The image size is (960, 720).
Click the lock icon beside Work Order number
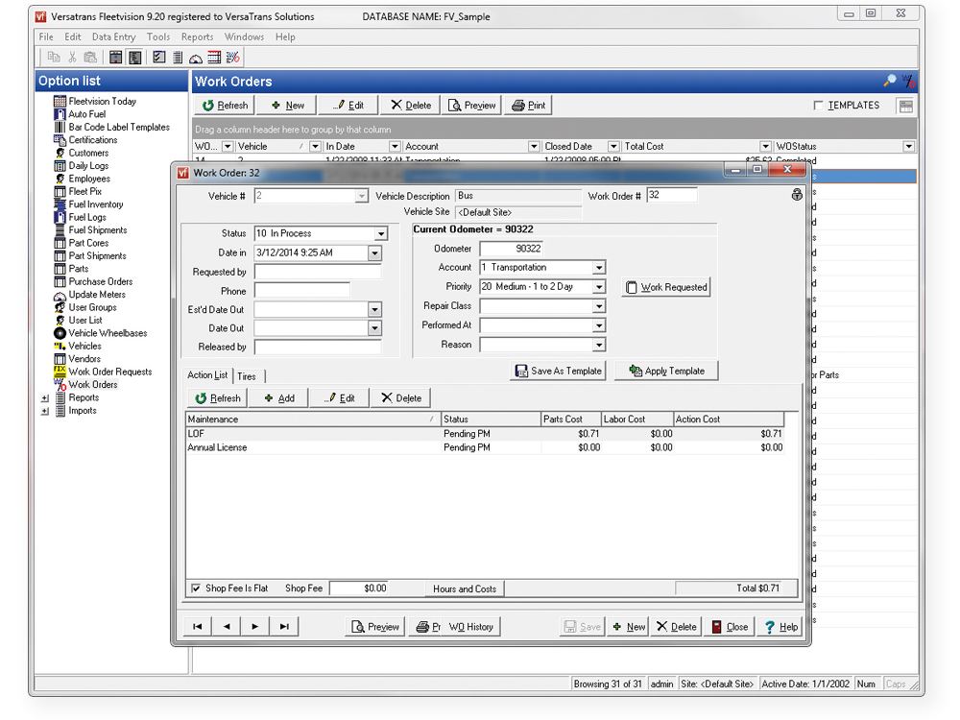[x=797, y=195]
